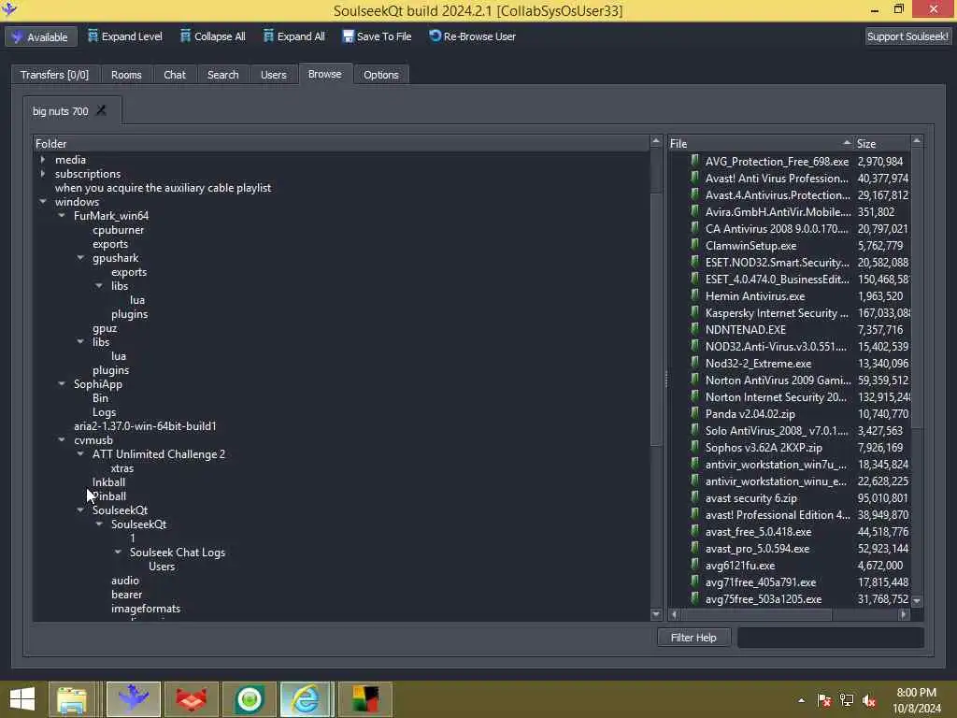Click the Filter Help button
This screenshot has height=718, width=957.
pos(693,638)
